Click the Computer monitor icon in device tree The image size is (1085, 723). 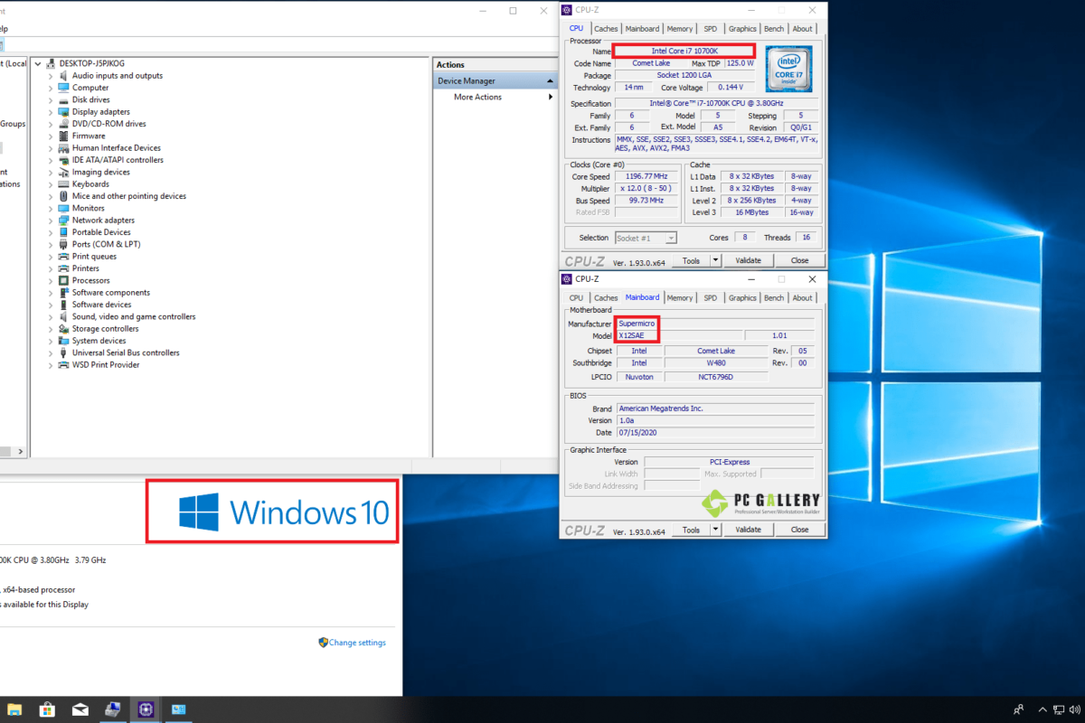(x=64, y=88)
